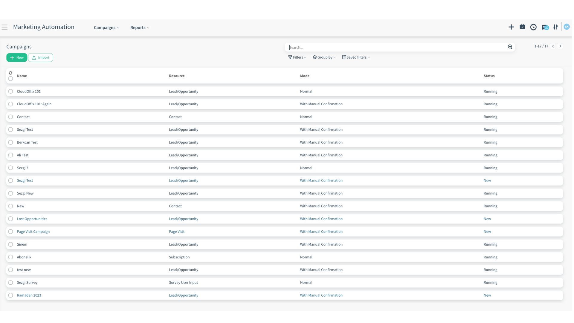
Task: Tick the Page Visit Campaign checkbox
Action: pos(10,232)
